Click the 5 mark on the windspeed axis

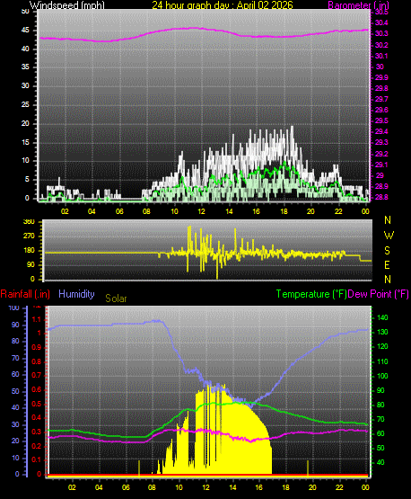point(27,179)
